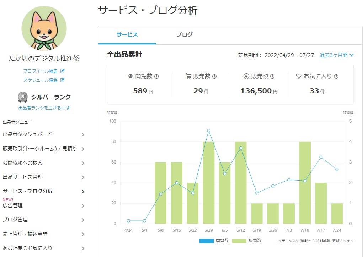Viewport: 363px width, 257px height.
Task: Open スケジュール編集 link
Action: click(x=40, y=80)
